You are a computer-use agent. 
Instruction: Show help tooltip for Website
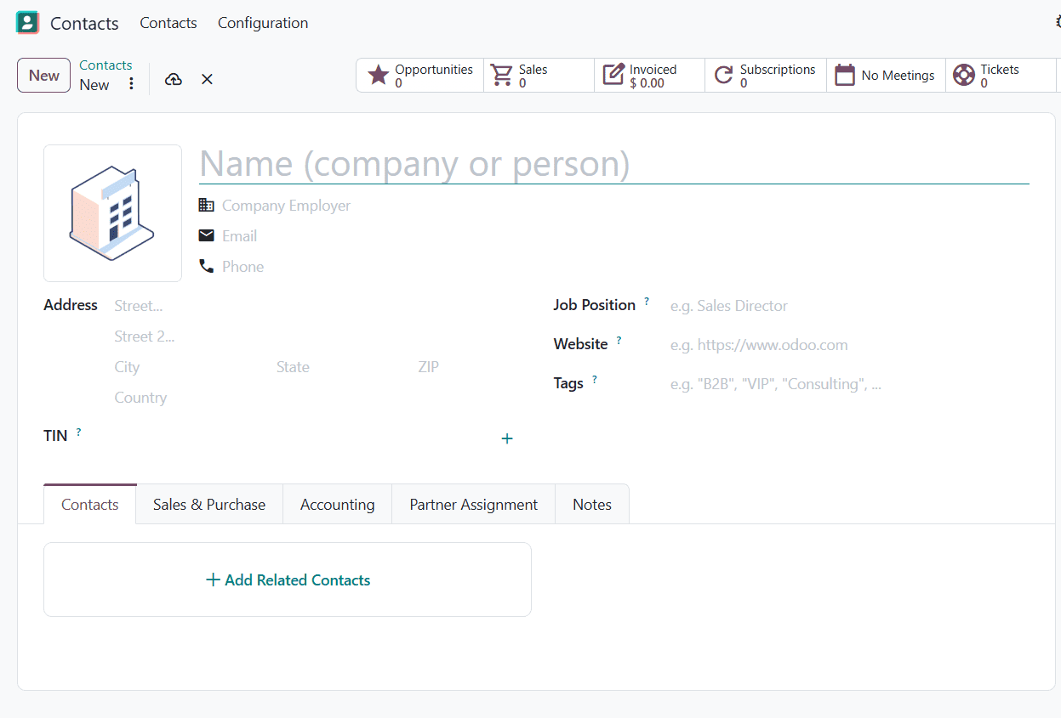point(619,340)
